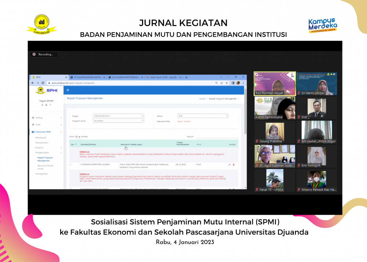Click the 29-12-2022 target date cell
The image size is (367, 262).
coord(181,165)
